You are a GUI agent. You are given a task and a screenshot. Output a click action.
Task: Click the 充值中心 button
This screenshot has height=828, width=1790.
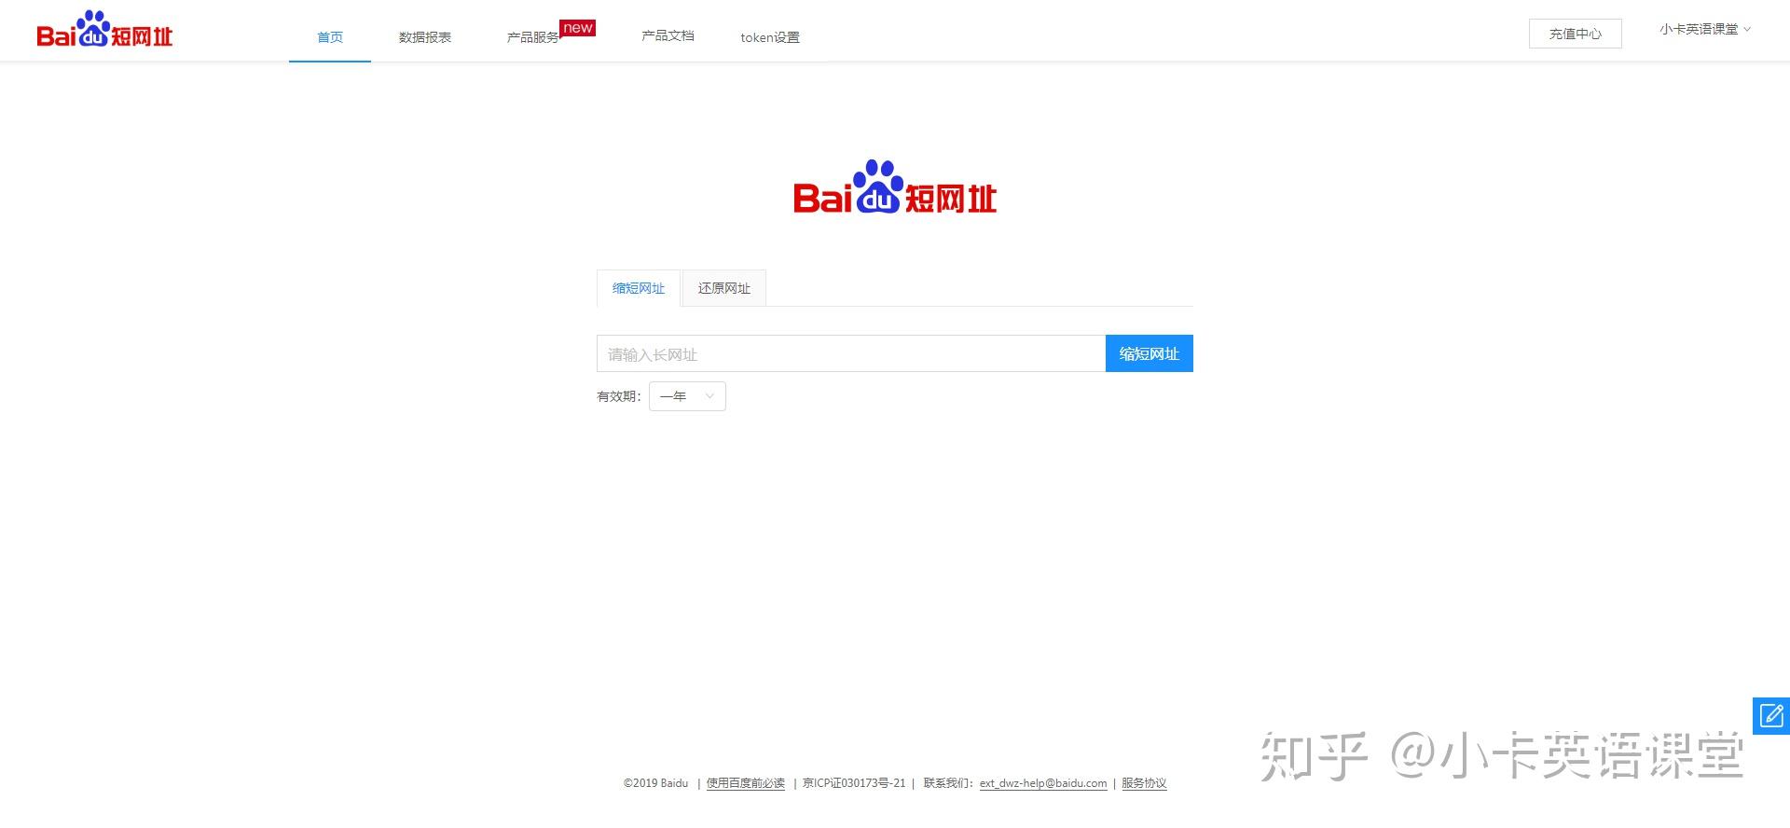coord(1576,34)
